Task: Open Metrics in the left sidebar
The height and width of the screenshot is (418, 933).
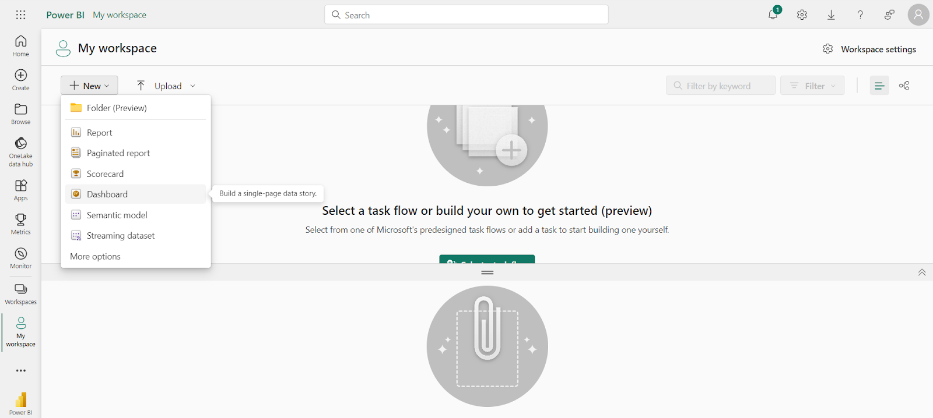Action: [x=20, y=224]
